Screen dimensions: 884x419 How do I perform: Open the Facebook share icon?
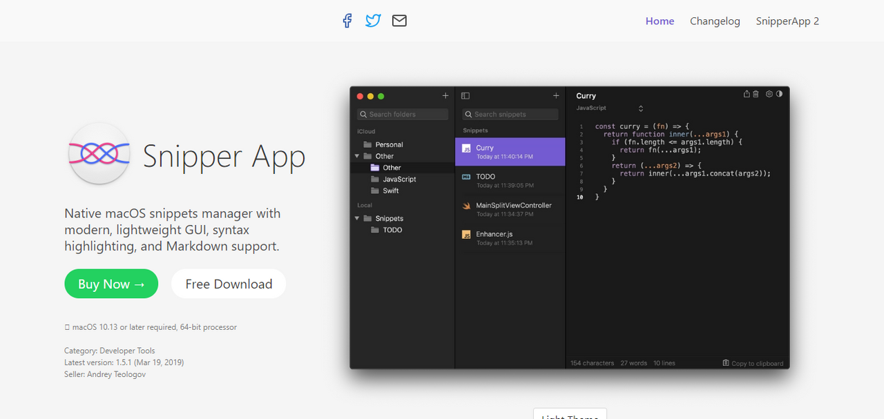point(347,21)
